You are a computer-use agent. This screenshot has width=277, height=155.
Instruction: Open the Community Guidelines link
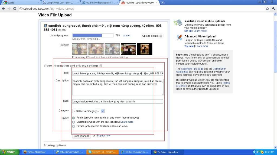[x=201, y=70]
